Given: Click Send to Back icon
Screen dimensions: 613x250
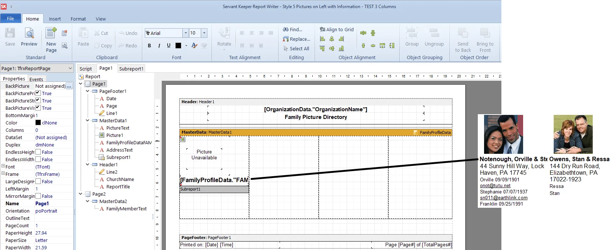Looking at the screenshot, I should 463,33.
